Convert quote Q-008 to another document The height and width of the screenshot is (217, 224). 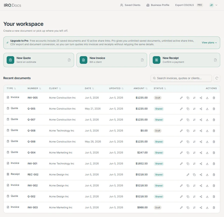[x=194, y=131]
